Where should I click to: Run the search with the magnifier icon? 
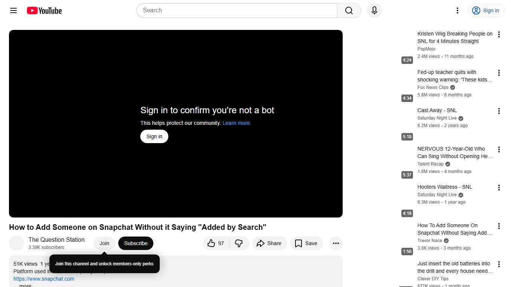coord(348,10)
